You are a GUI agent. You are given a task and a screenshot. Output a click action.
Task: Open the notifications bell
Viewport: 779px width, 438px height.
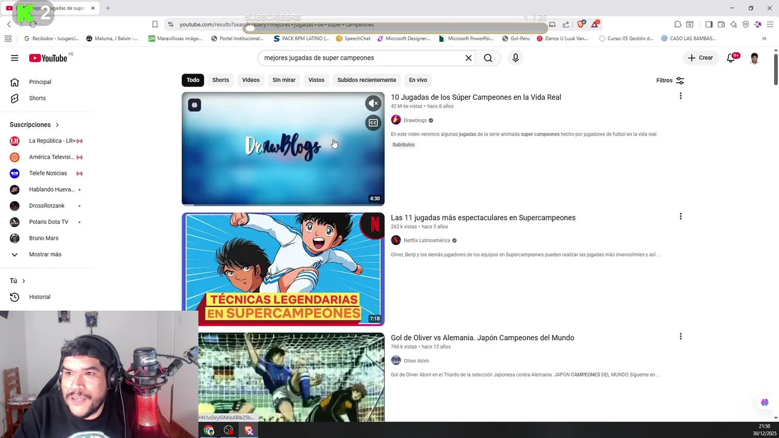coord(732,58)
